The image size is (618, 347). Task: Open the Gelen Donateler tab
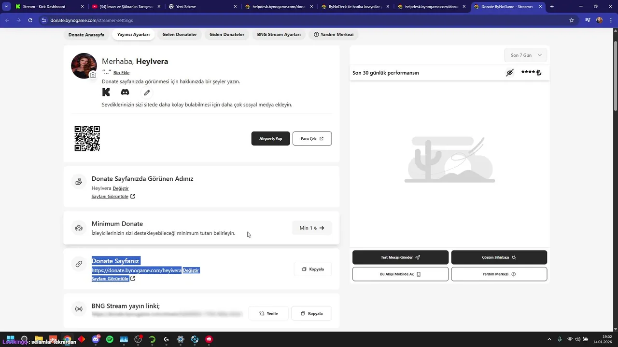[180, 35]
